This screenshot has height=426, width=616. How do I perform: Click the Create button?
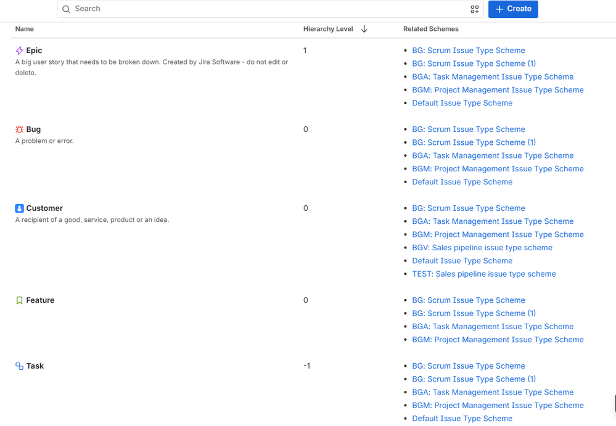(x=513, y=9)
